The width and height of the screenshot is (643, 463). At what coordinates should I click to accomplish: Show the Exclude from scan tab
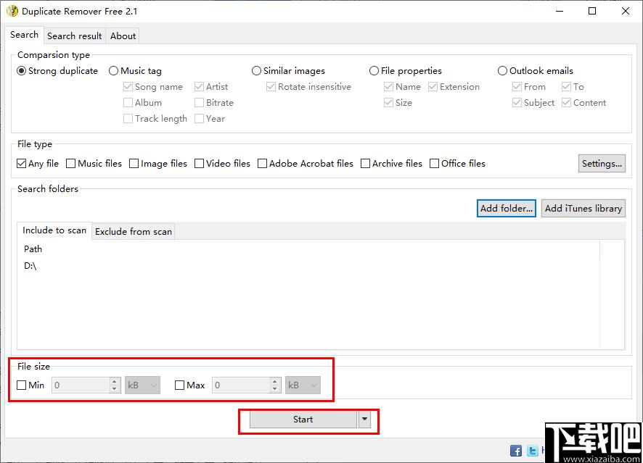click(x=134, y=232)
